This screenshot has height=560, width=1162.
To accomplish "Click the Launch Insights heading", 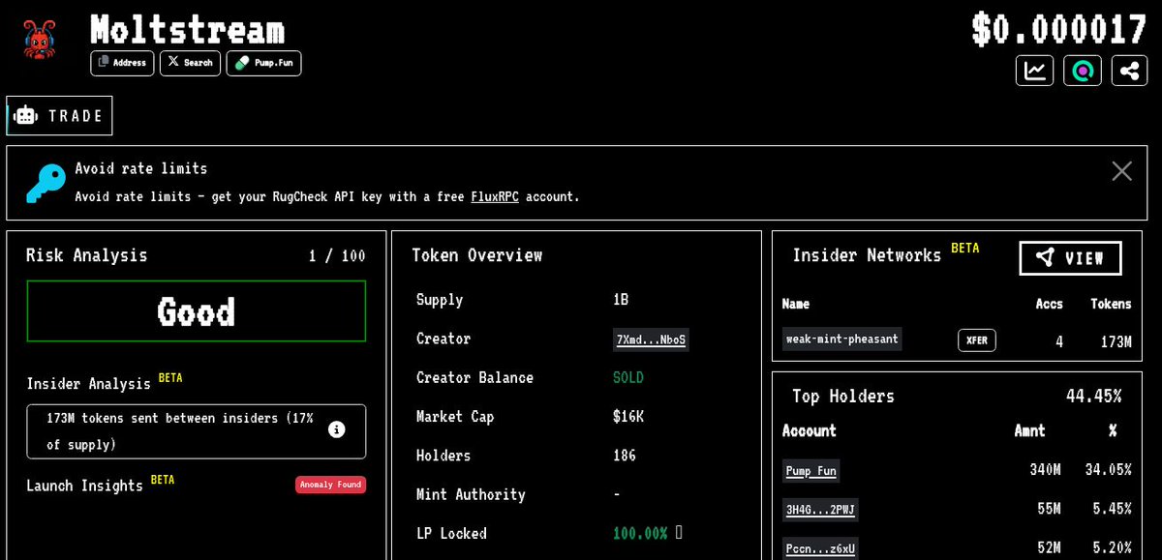I will pos(84,486).
